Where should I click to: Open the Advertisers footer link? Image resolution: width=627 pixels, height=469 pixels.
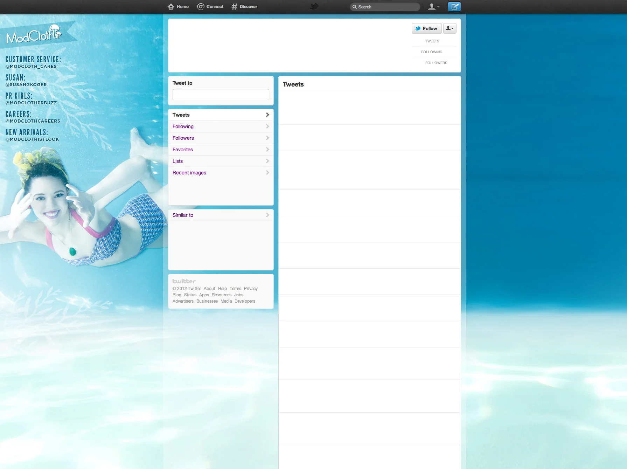pyautogui.click(x=183, y=301)
